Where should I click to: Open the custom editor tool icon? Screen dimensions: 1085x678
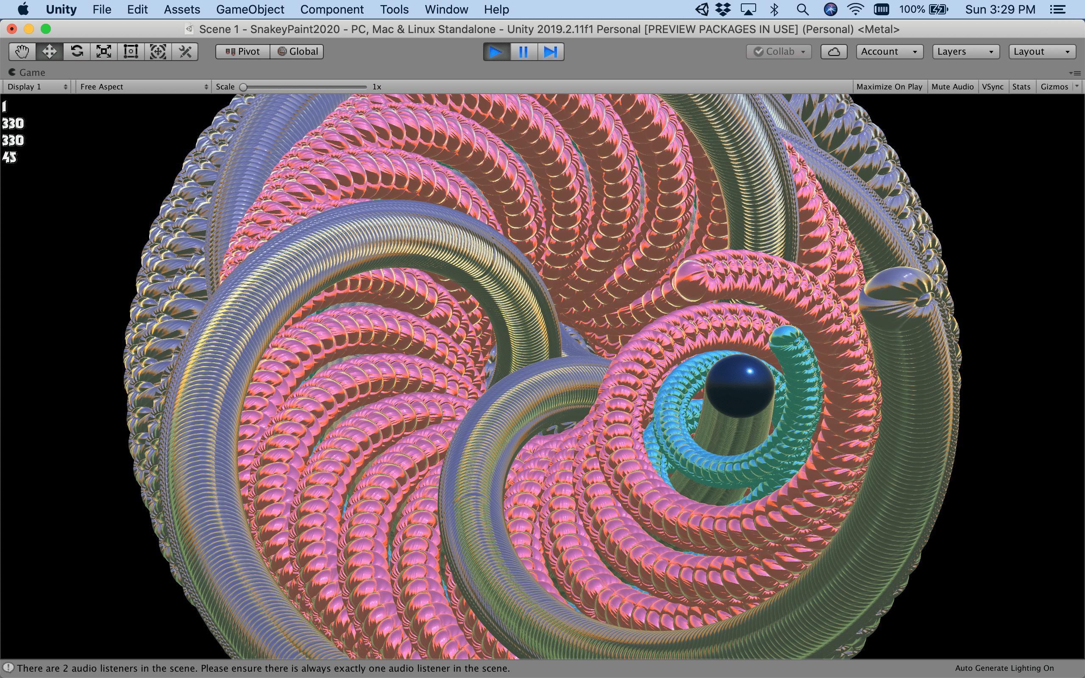pos(186,51)
